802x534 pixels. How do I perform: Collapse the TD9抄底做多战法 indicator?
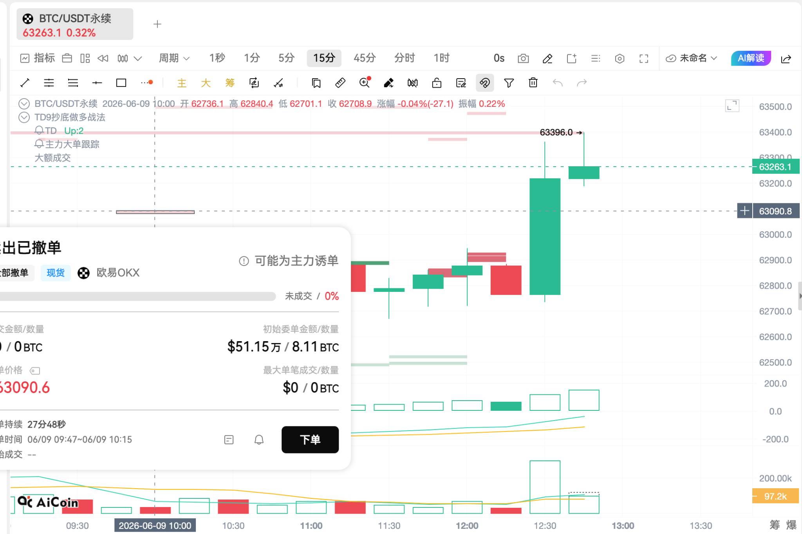[24, 117]
